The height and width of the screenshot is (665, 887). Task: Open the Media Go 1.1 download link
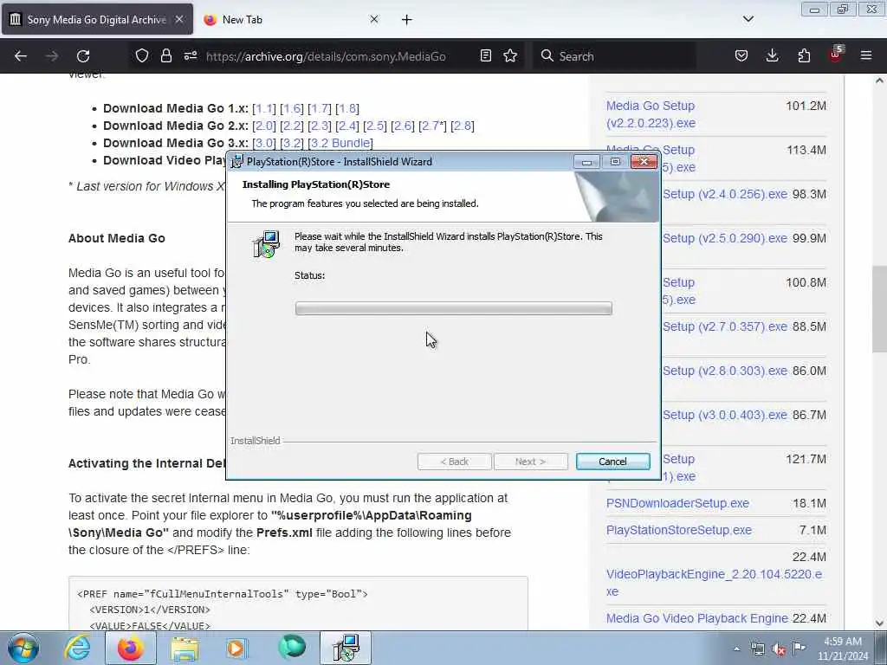tap(263, 108)
